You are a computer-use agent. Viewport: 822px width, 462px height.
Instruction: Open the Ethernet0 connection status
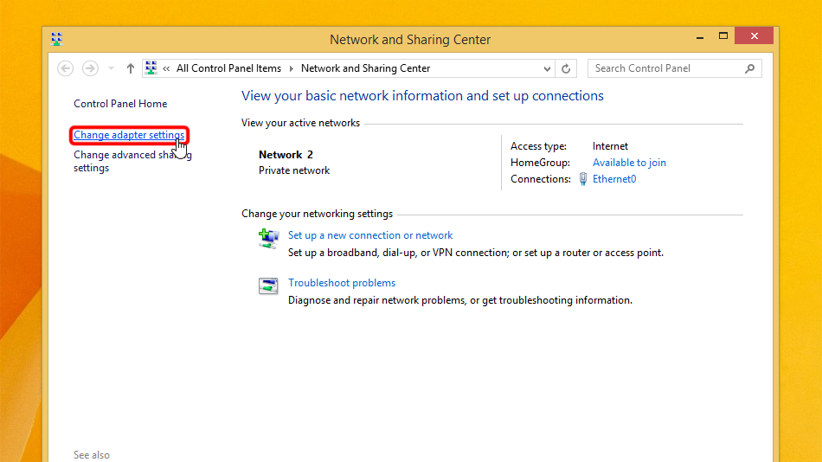[x=613, y=179]
